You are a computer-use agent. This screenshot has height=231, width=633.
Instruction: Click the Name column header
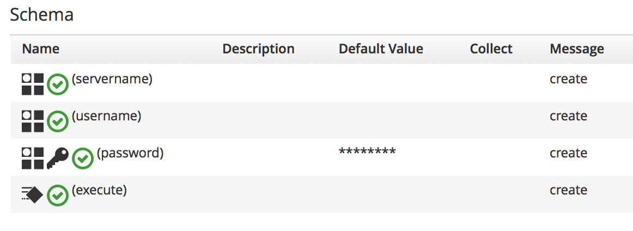tap(41, 49)
